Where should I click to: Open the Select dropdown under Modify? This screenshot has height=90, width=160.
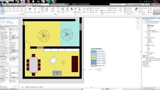2,14
